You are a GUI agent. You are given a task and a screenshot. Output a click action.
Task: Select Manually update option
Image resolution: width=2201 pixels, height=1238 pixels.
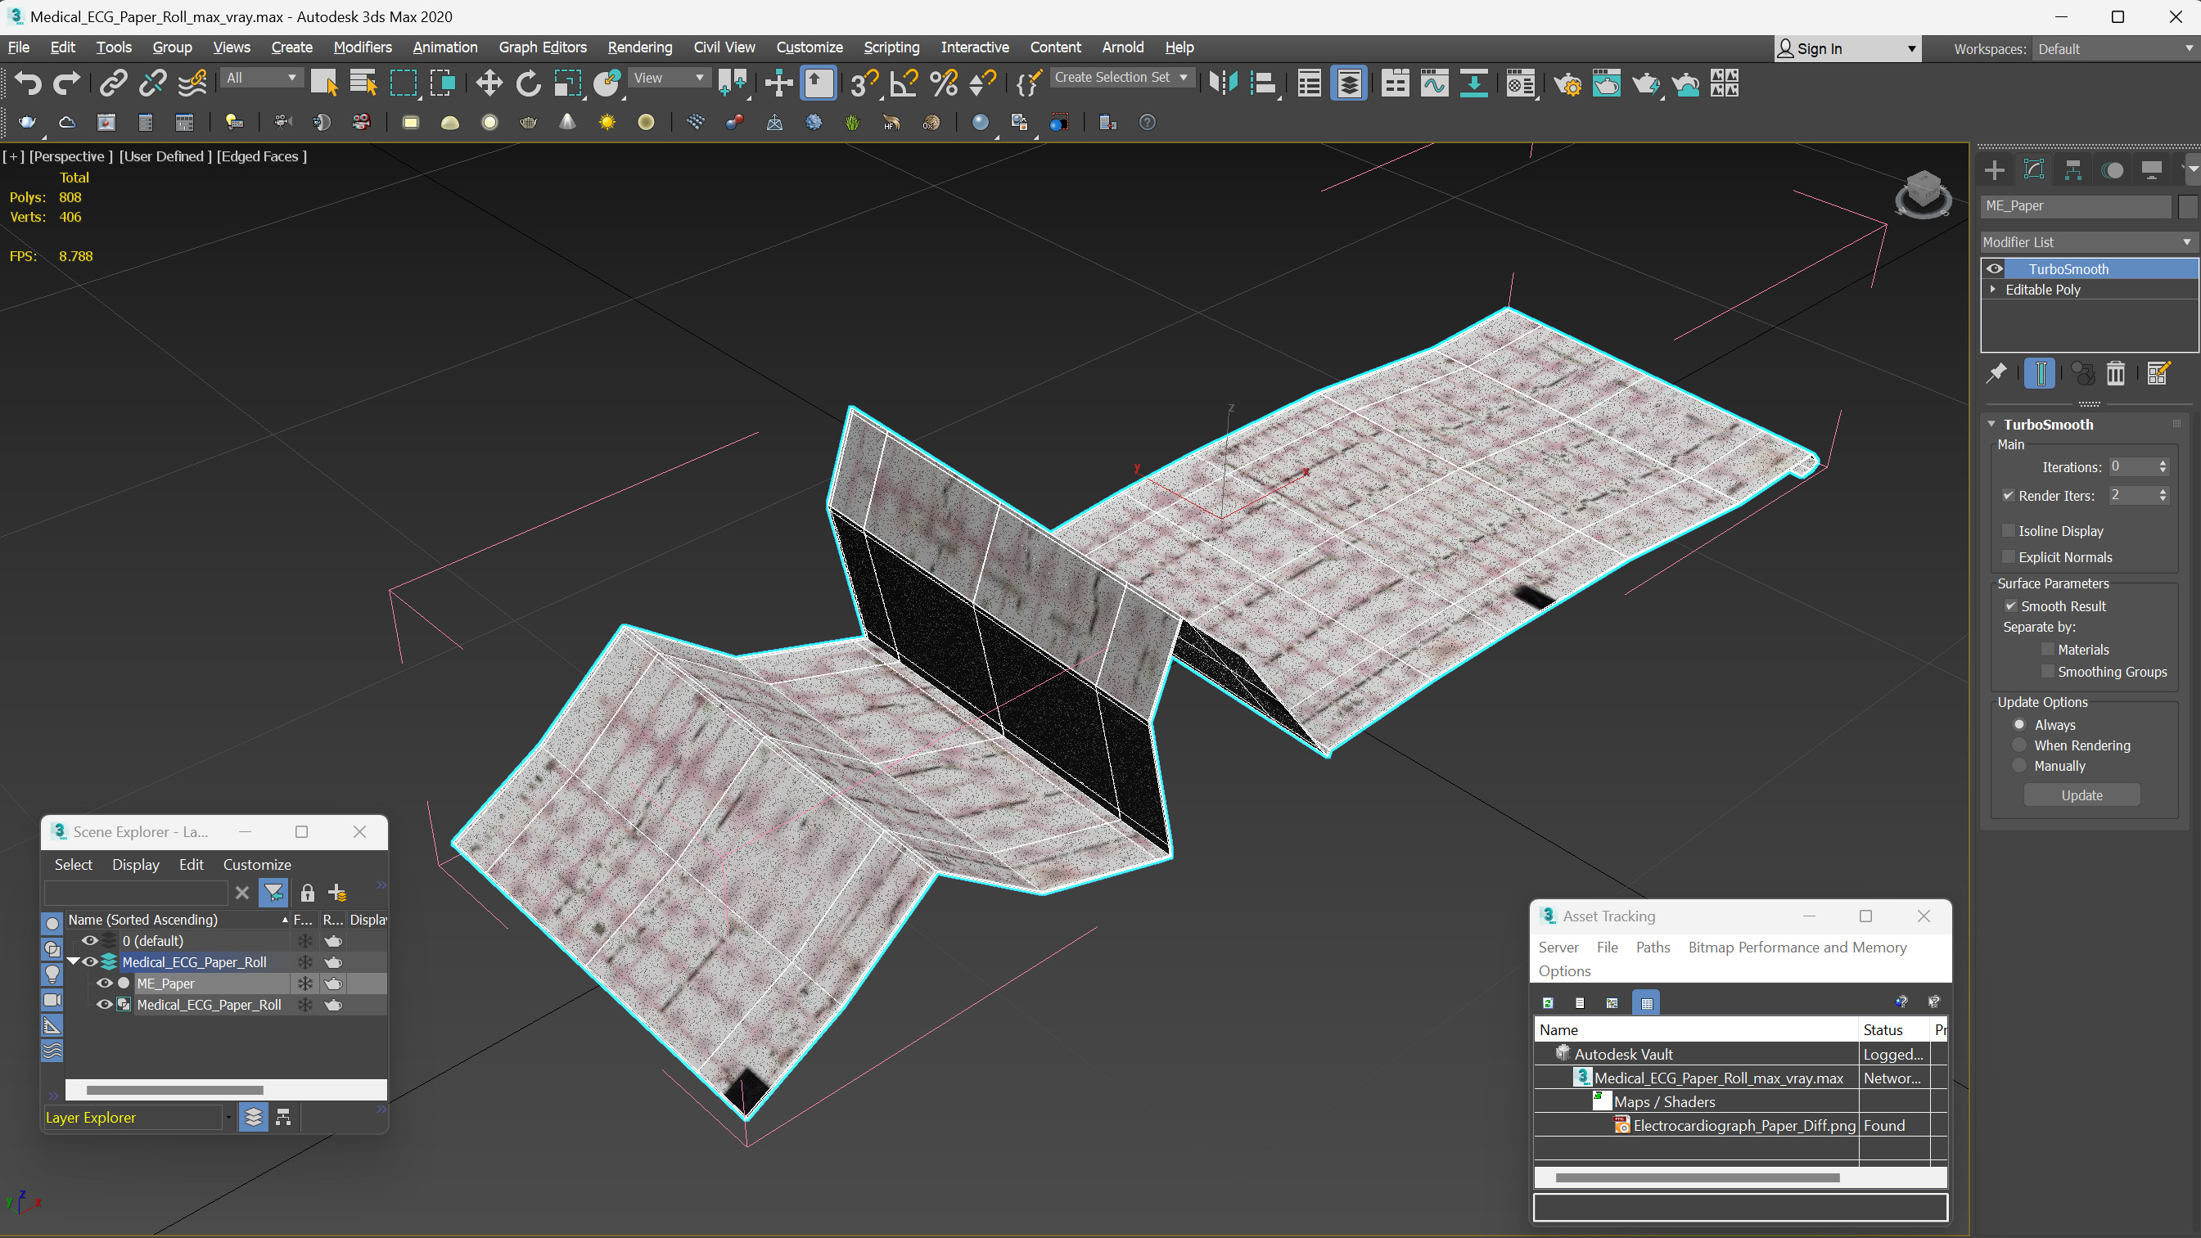[2020, 766]
